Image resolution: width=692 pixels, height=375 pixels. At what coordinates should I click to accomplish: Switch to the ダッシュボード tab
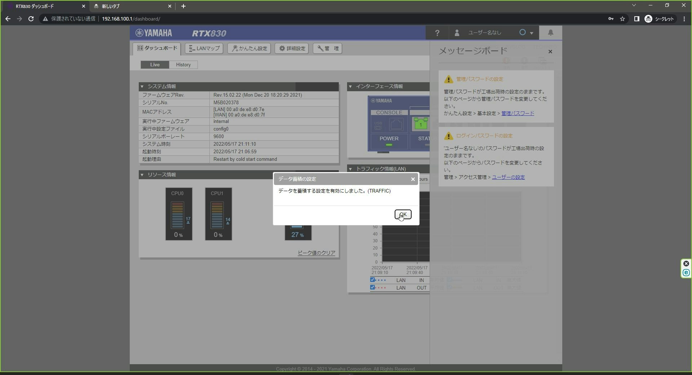157,48
